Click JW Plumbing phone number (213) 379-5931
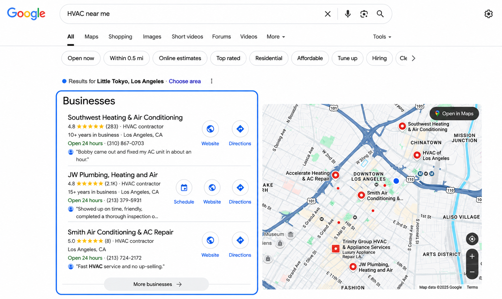 point(124,201)
